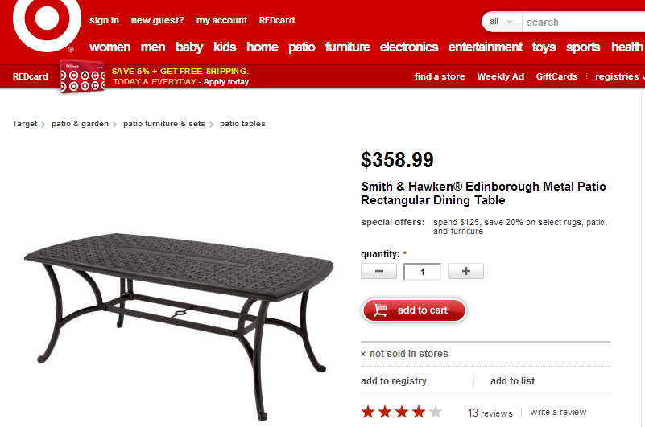Image resolution: width=645 pixels, height=427 pixels.
Task: Click the dining table product image
Action: [x=179, y=326]
